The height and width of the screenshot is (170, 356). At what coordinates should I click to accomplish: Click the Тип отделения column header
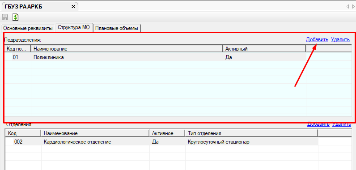click(251, 133)
